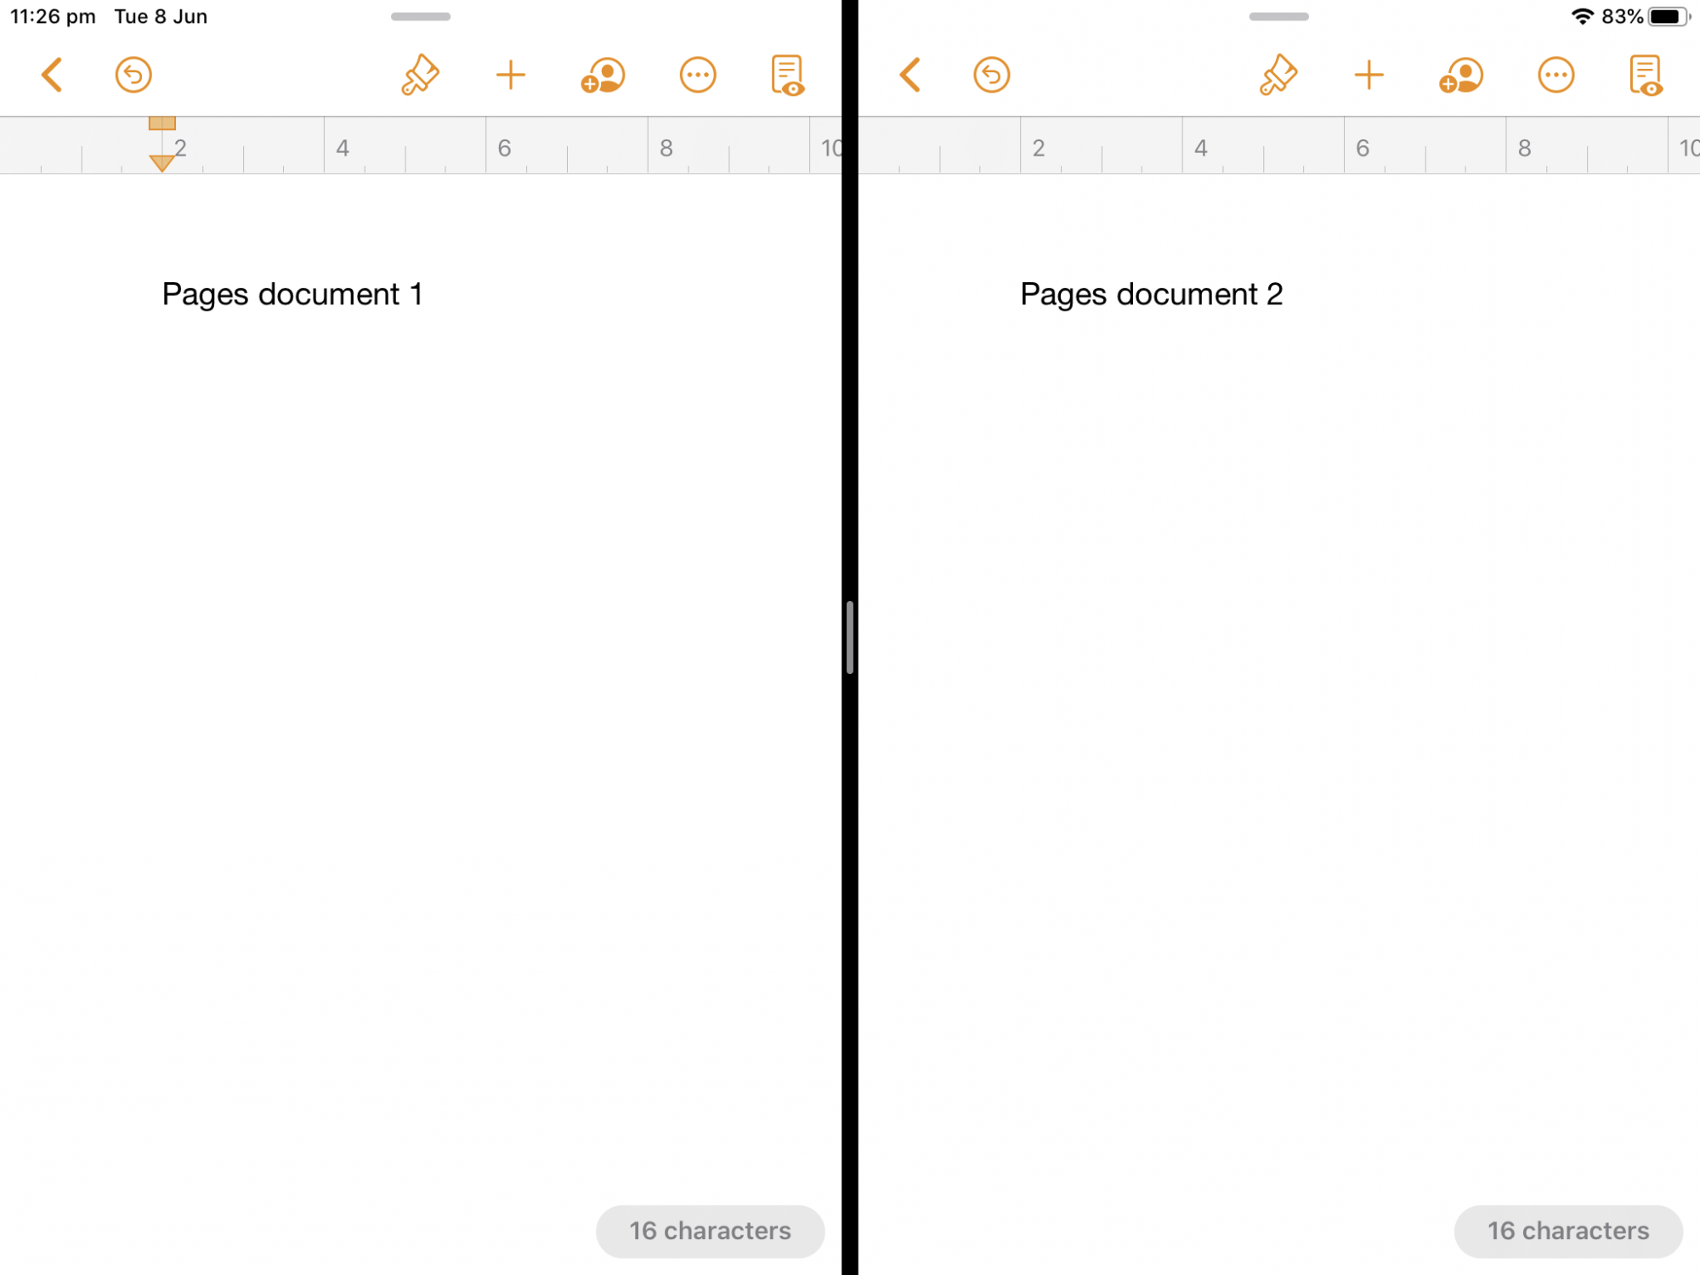
Task: Undo last action in right document
Action: [991, 75]
